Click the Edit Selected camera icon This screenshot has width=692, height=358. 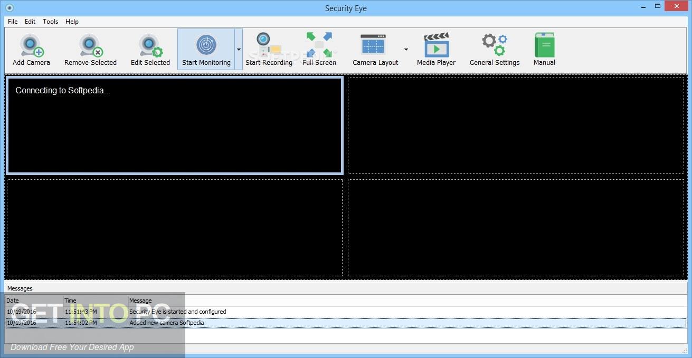click(149, 45)
